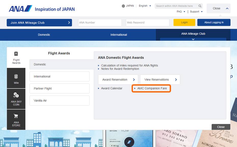Open Notes for Award Redemption link

[x=120, y=69]
